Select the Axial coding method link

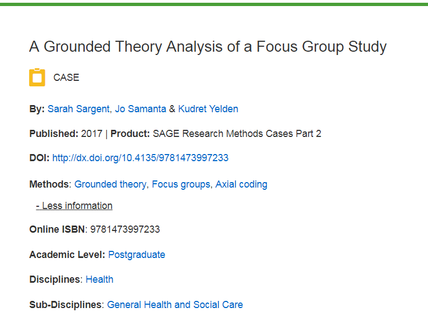coord(242,184)
